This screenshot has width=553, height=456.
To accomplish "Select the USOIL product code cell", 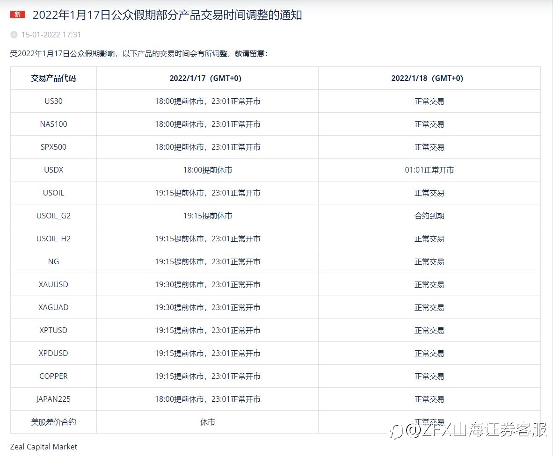I will coord(54,193).
